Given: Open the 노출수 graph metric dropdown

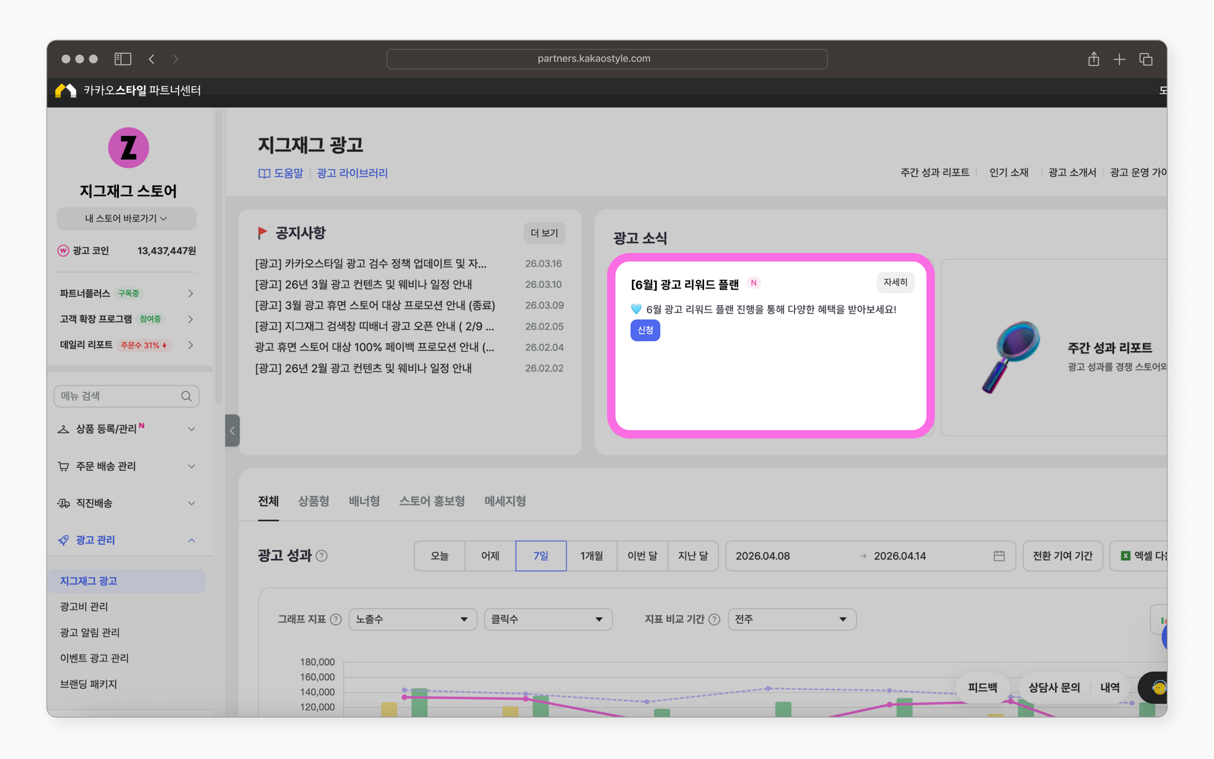Looking at the screenshot, I should (413, 619).
